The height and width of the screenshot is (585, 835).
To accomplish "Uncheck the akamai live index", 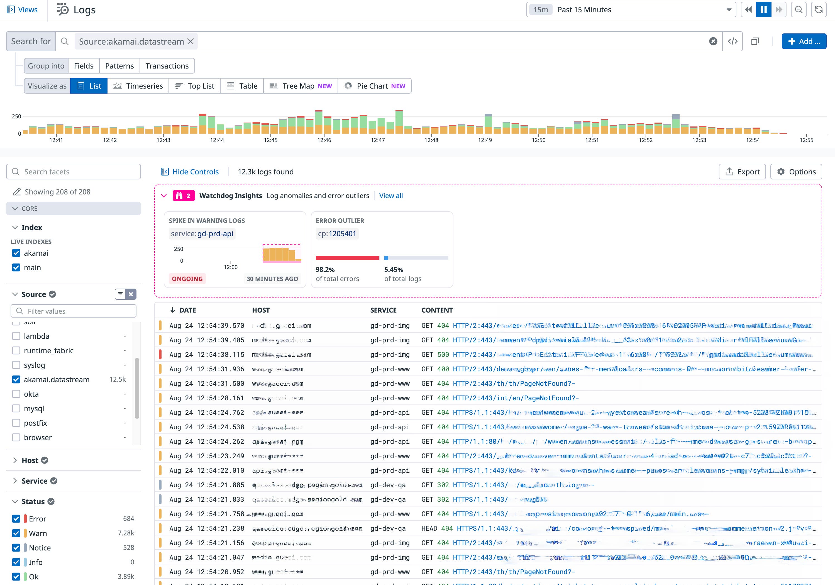I will click(x=16, y=253).
